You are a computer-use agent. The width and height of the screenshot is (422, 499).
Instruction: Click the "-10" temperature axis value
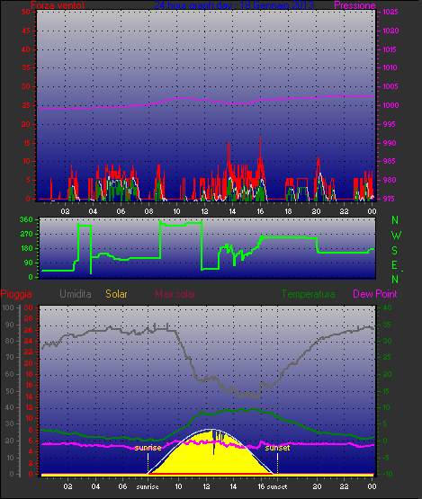point(387,474)
